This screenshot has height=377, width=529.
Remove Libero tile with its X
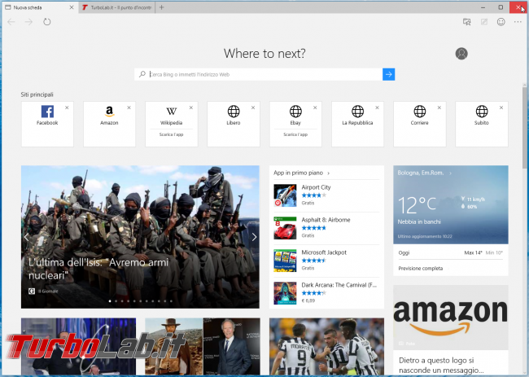pos(253,107)
